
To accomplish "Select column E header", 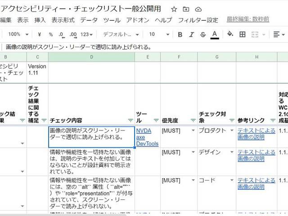I will [148, 57].
